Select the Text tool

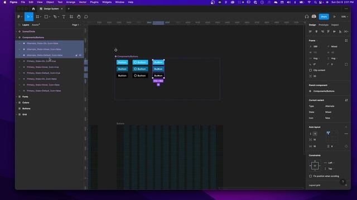pyautogui.click(x=64, y=17)
